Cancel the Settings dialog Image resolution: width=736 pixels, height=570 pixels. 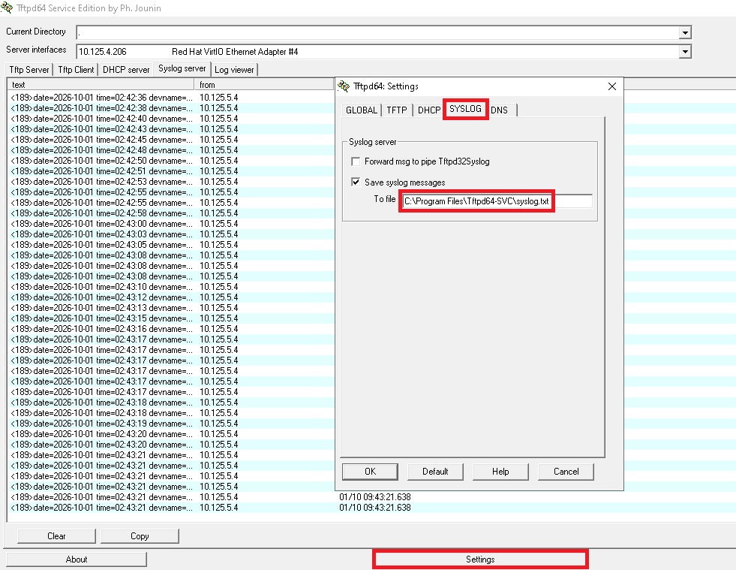pyautogui.click(x=566, y=472)
